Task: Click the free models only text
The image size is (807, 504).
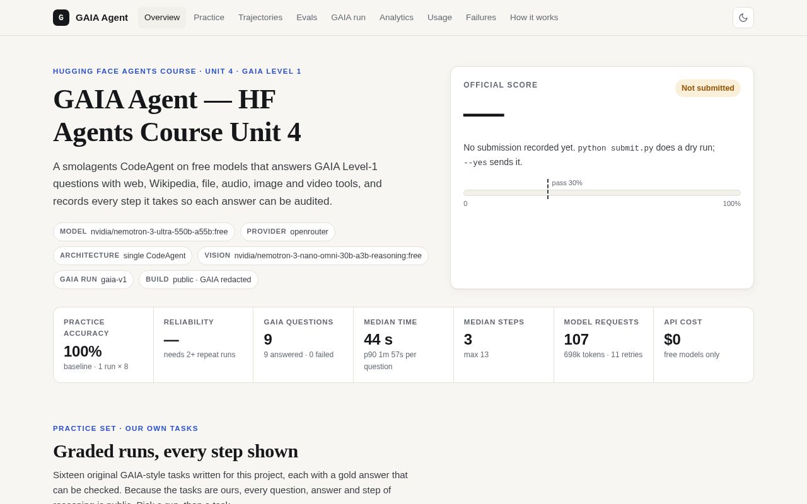Action: 692,355
